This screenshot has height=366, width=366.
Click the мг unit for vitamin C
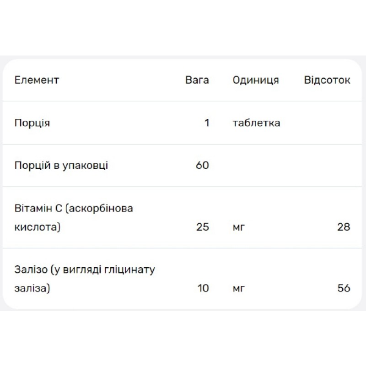pos(239,227)
